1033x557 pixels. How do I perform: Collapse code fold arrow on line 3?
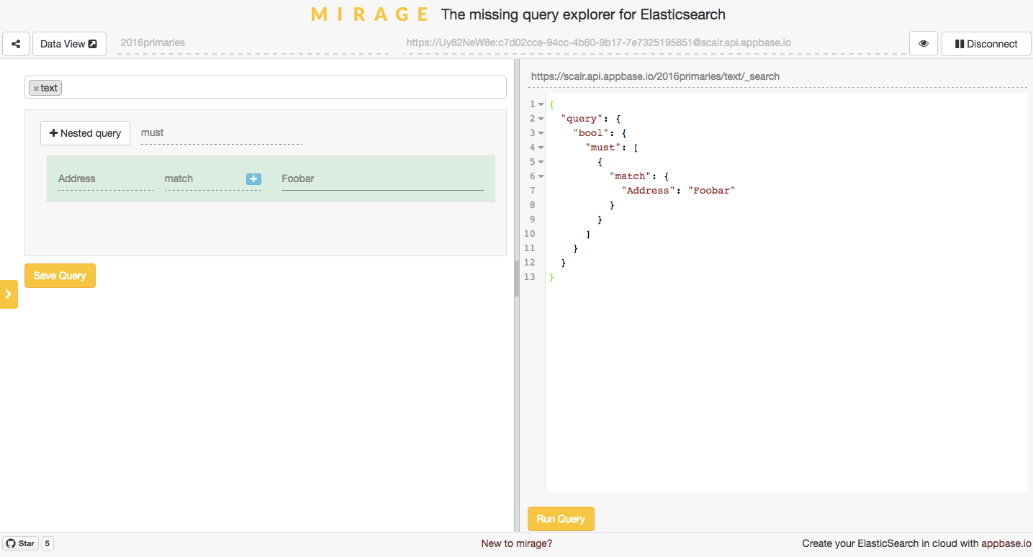point(541,133)
